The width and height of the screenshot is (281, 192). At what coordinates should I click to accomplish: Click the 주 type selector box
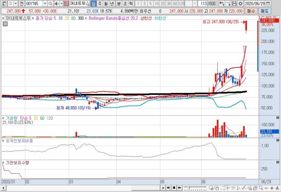11,3
